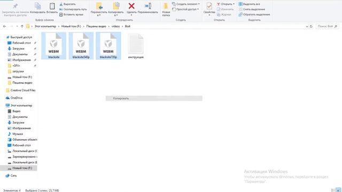Expand the address bar history dropdown

(x=307, y=26)
